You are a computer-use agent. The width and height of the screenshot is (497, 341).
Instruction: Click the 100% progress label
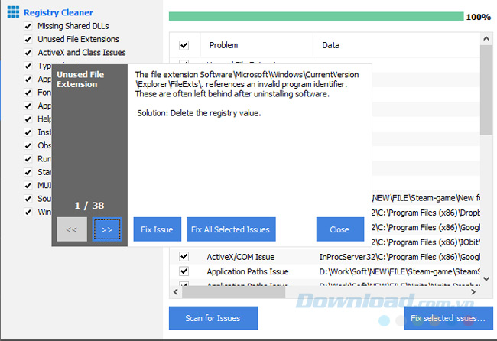tap(479, 17)
